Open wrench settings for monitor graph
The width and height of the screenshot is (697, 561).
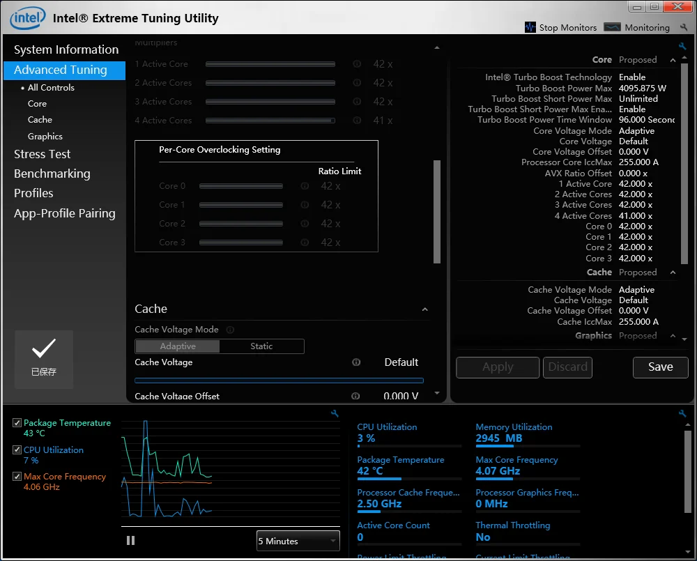(335, 413)
